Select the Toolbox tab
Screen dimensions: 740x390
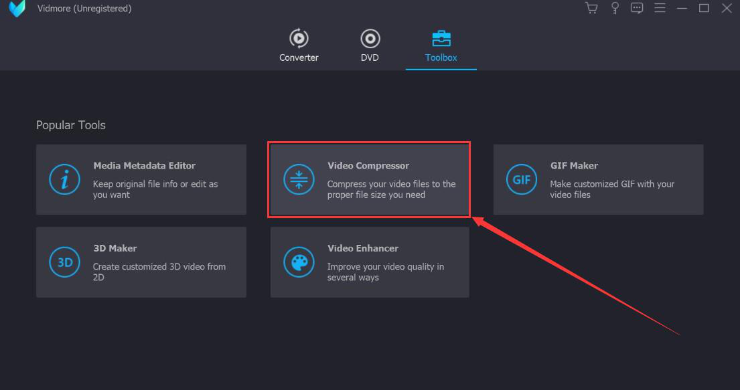click(x=441, y=45)
